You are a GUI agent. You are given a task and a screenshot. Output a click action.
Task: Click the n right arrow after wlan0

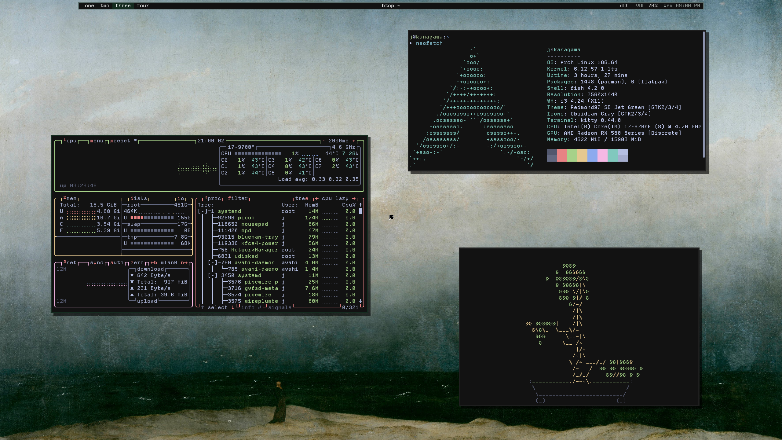pos(184,263)
